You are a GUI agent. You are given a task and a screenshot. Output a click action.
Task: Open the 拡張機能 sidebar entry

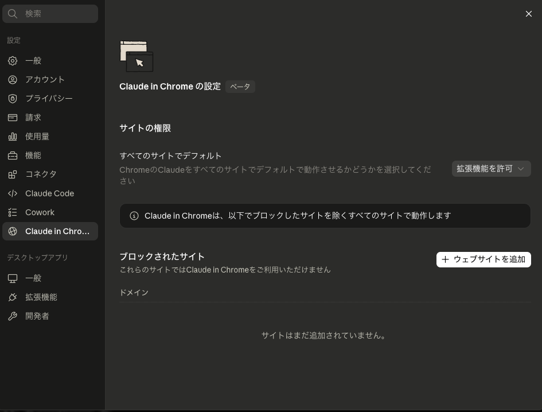50,297
